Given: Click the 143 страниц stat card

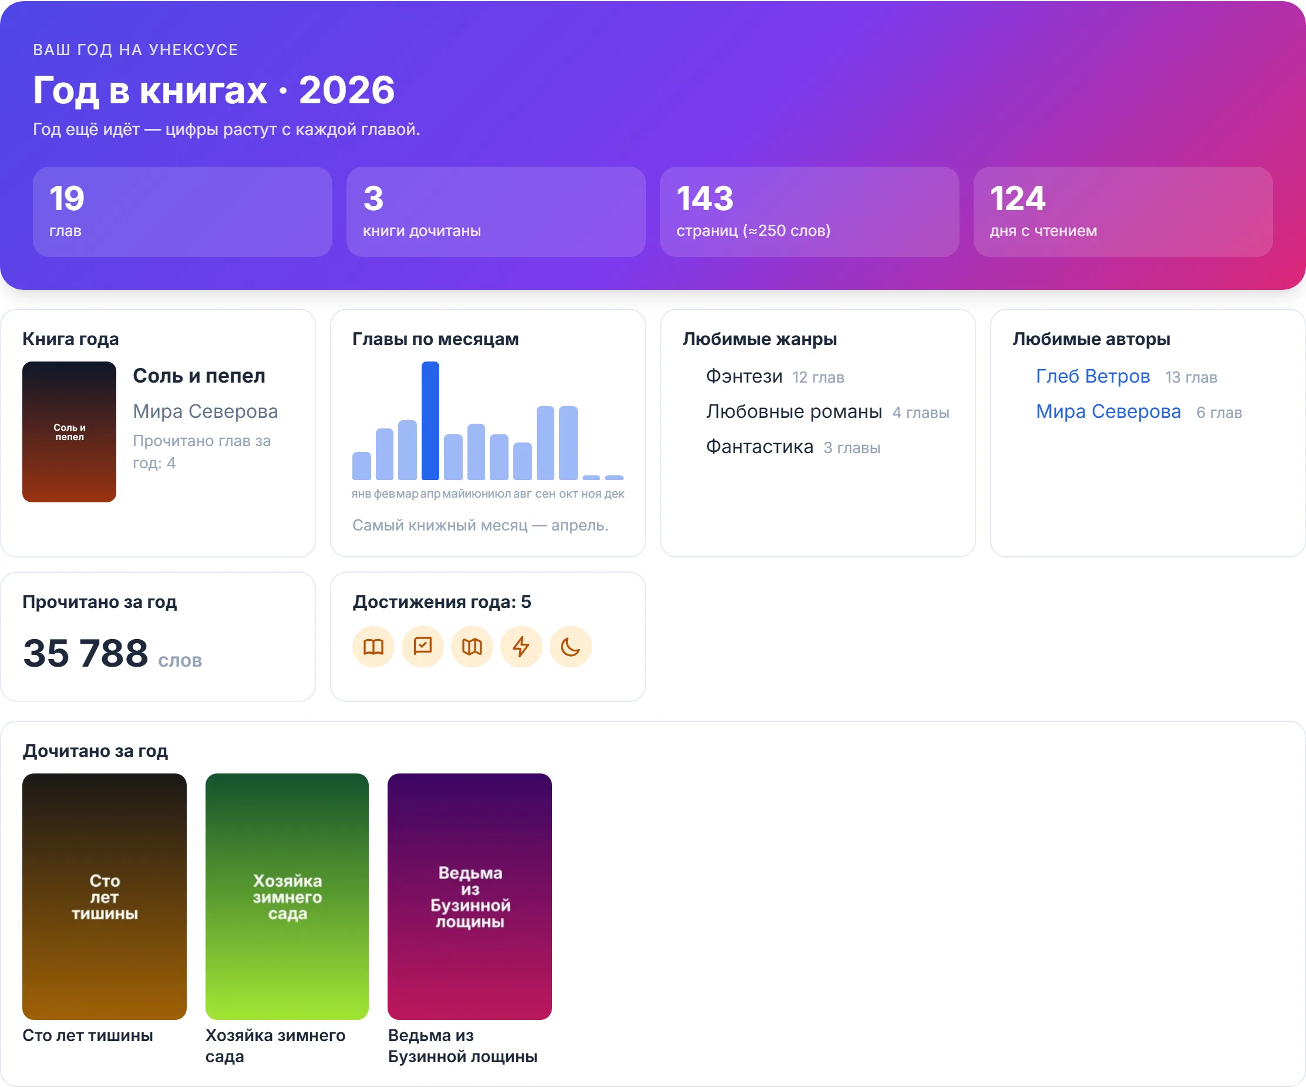Looking at the screenshot, I should (x=809, y=212).
